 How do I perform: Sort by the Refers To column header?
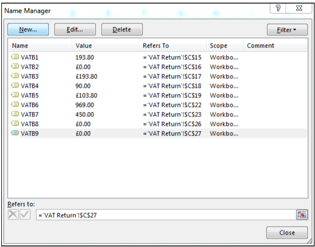coord(173,46)
